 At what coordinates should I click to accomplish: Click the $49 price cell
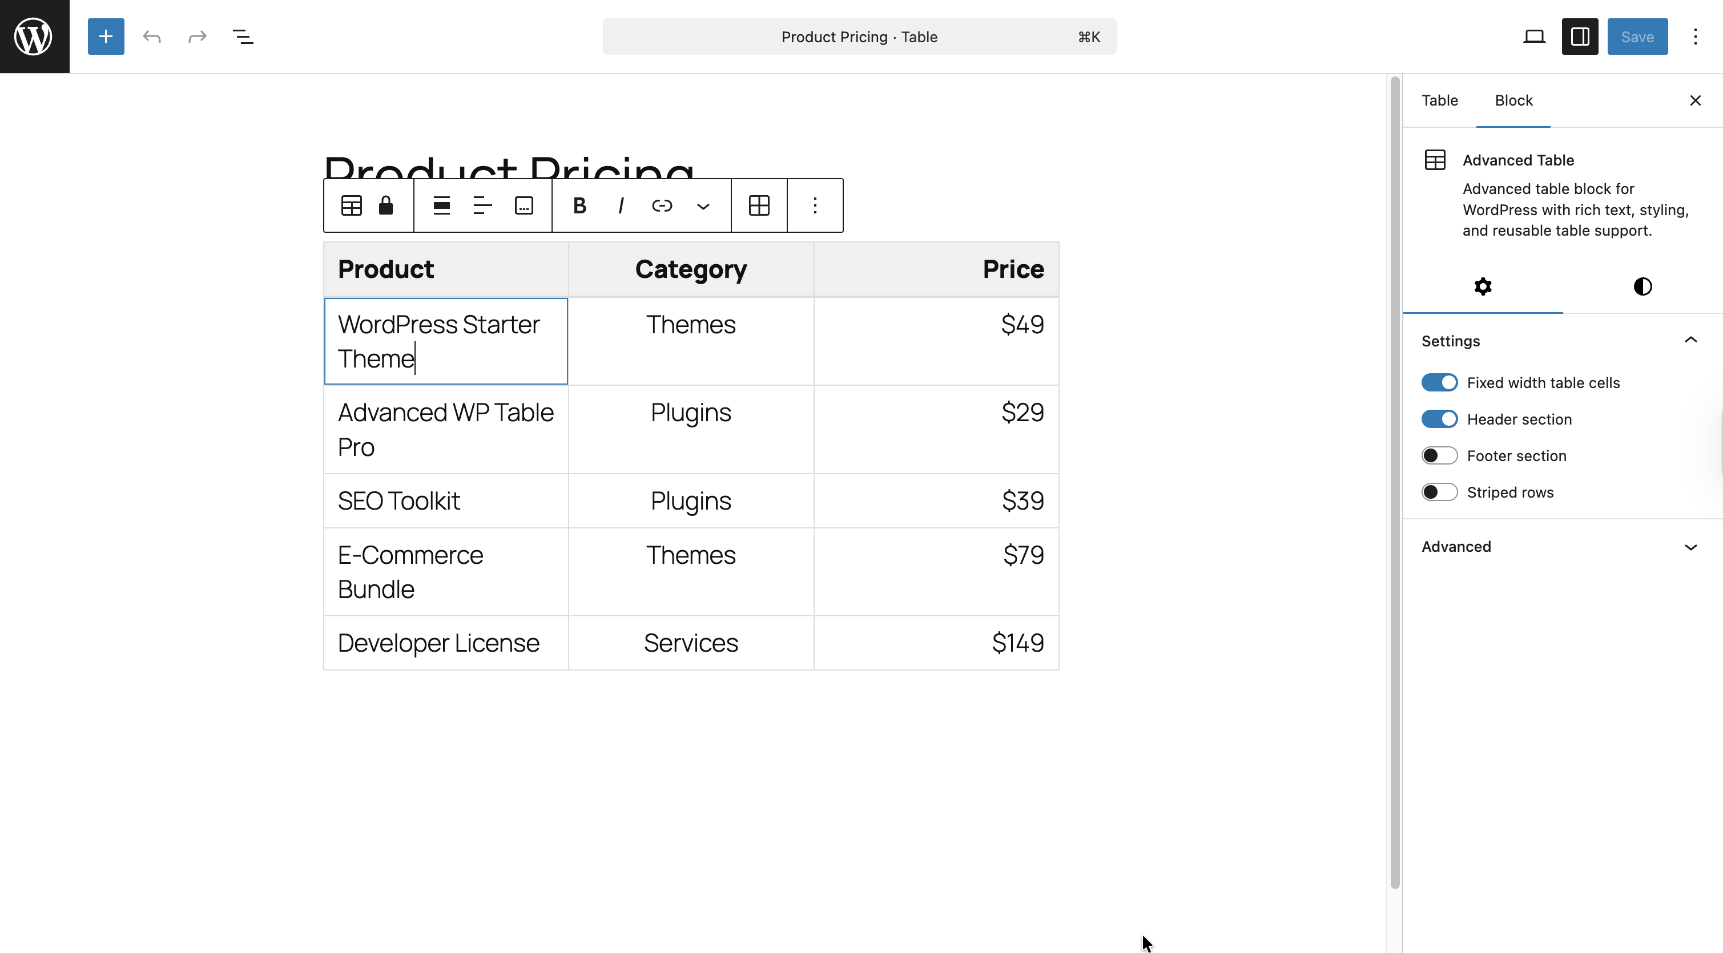[x=936, y=341]
